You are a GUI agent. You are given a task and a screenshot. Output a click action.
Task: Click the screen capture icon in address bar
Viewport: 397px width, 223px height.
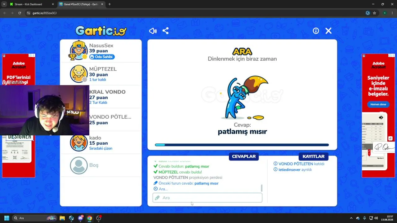coord(368,13)
